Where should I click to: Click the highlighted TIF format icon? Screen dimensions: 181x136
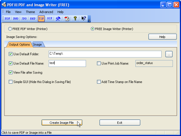pos(41,18)
